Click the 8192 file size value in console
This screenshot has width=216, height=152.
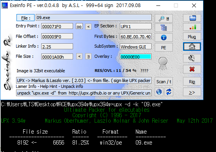pyautogui.click(x=23, y=143)
